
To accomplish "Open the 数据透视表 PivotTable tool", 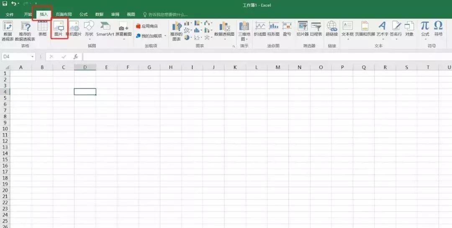I will pyautogui.click(x=8, y=31).
